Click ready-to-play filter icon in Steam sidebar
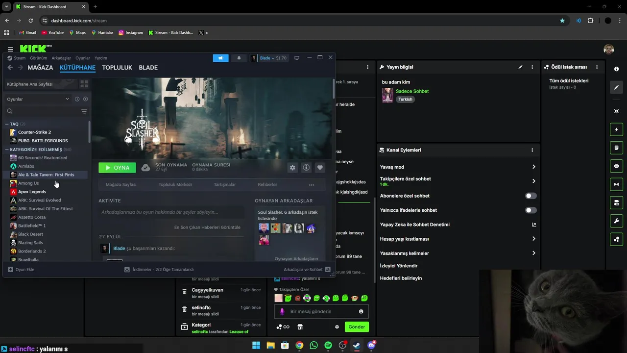The image size is (627, 353). [85, 99]
